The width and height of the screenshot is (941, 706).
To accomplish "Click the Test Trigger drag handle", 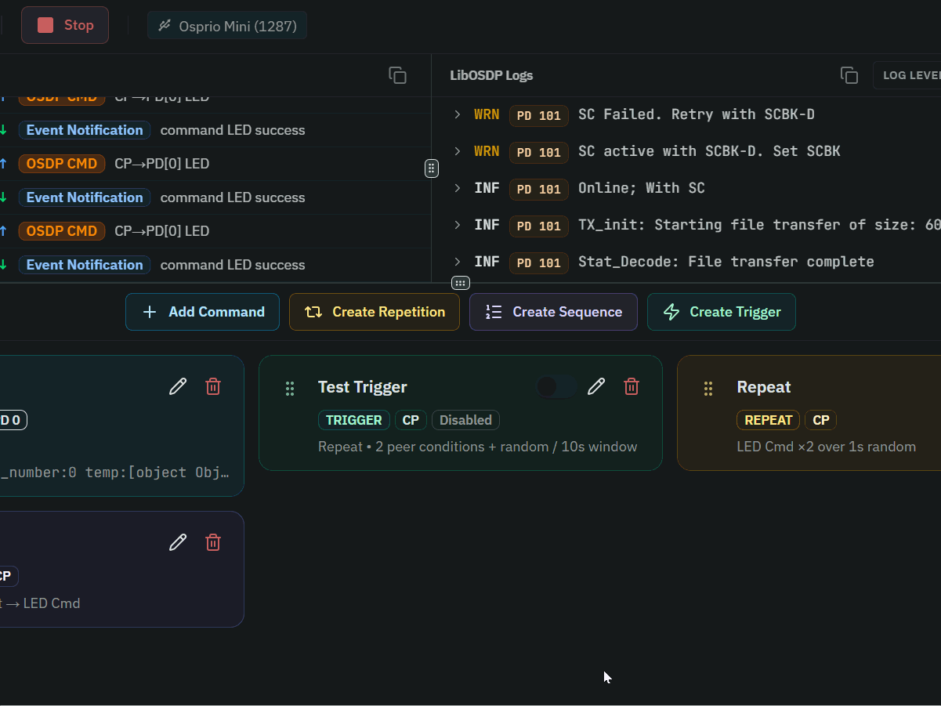I will pyautogui.click(x=290, y=388).
